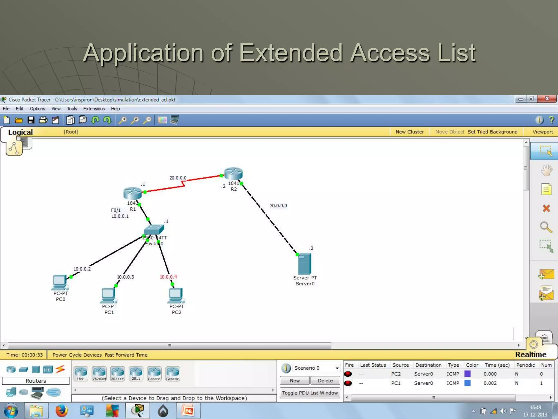Screen dimensions: 558x419
Task: Select PC2 in the workspace
Action: point(176,296)
